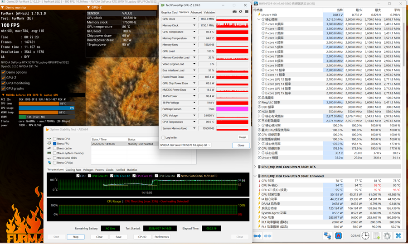Open AIDA64 Cooling Fans tab

73,170
